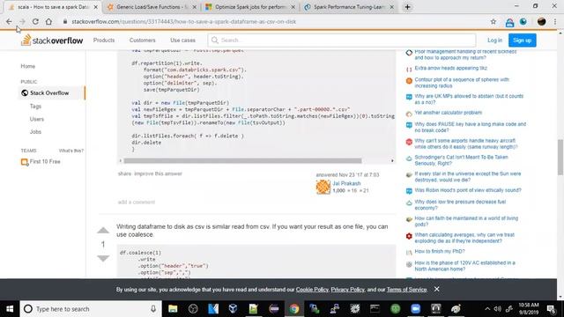Open First 10 Free teams link
Screen dimensions: 564x317
point(45,162)
